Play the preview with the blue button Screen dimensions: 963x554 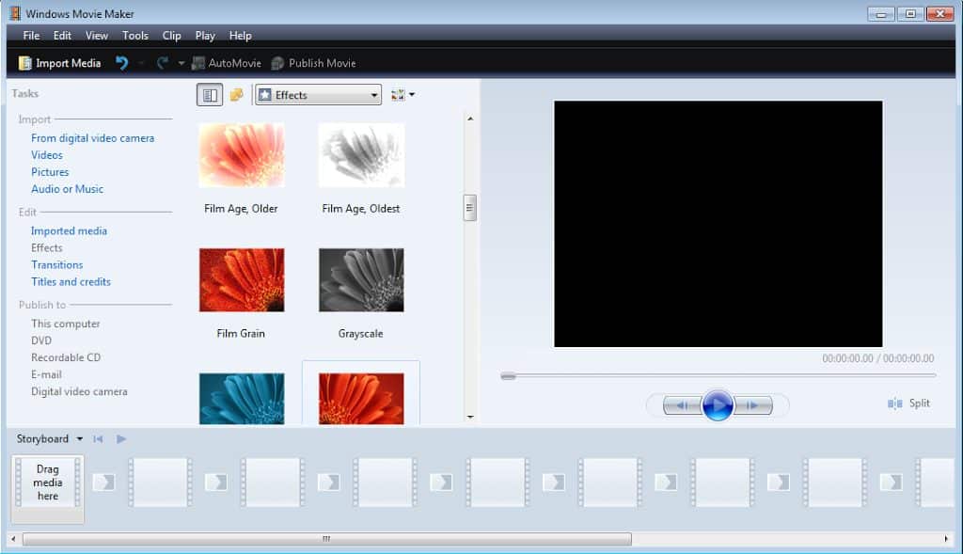(718, 405)
